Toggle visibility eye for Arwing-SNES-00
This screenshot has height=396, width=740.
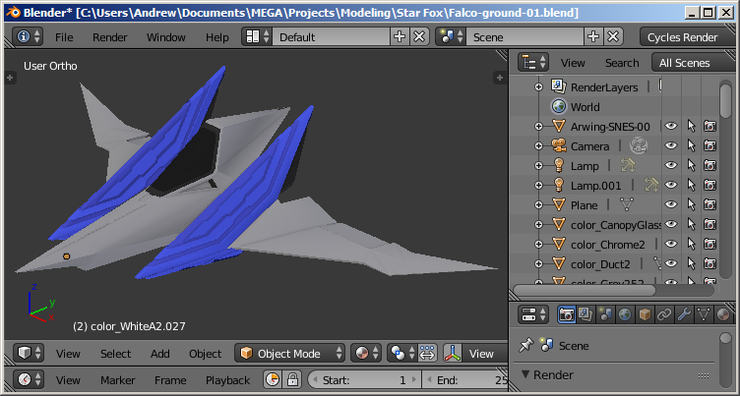[x=671, y=127]
